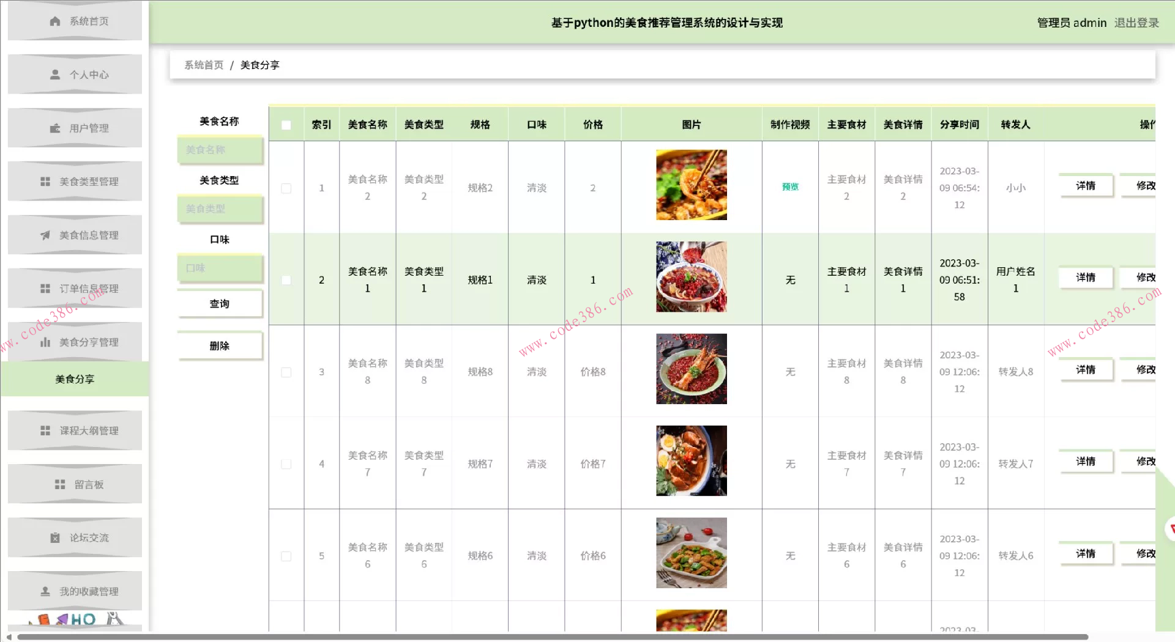This screenshot has width=1175, height=642.
Task: Click 修改 for the 美食名称6 row
Action: tap(1138, 554)
